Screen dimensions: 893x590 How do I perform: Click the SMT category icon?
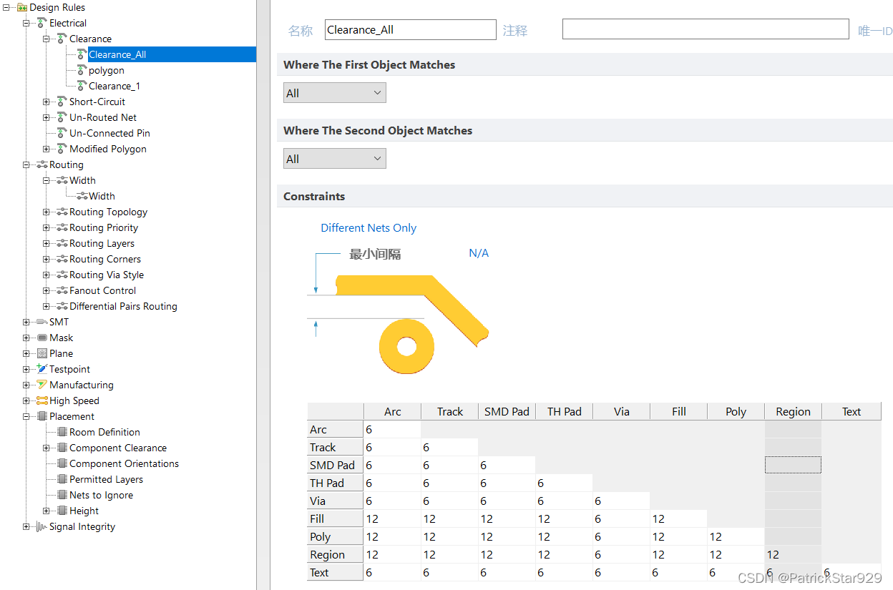pyautogui.click(x=42, y=322)
